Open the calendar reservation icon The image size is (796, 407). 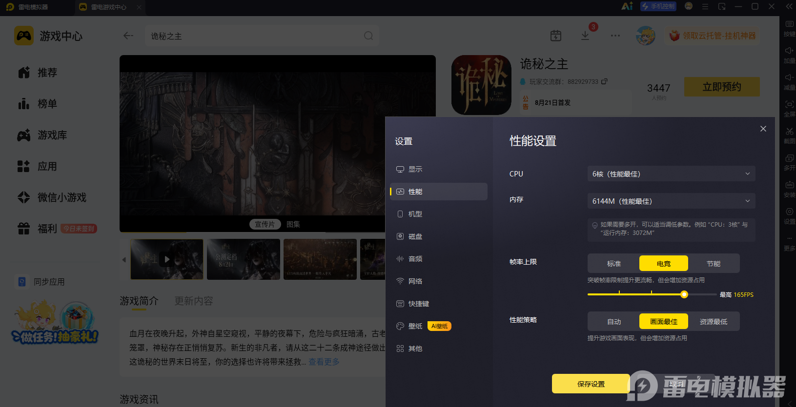[556, 36]
